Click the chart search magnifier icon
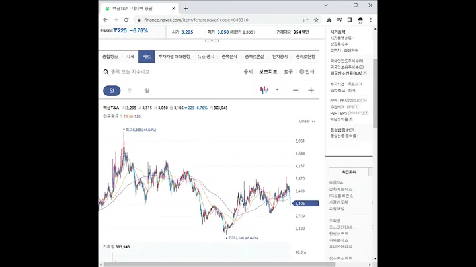The height and width of the screenshot is (267, 476). (x=106, y=72)
